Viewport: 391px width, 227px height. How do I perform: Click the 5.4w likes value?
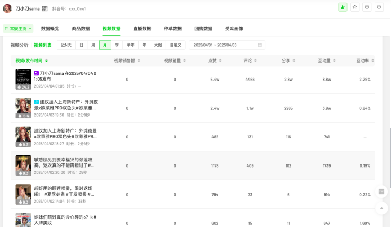[x=215, y=80]
